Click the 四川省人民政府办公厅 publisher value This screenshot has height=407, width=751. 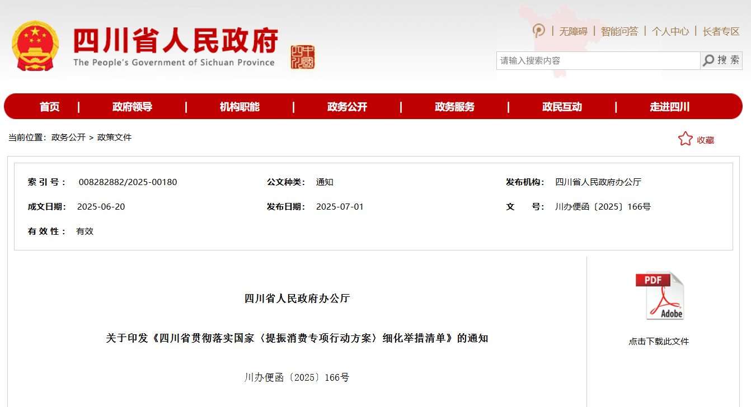(598, 182)
